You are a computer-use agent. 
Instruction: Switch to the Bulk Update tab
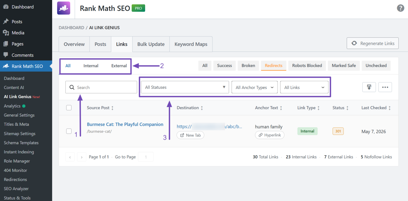(151, 44)
